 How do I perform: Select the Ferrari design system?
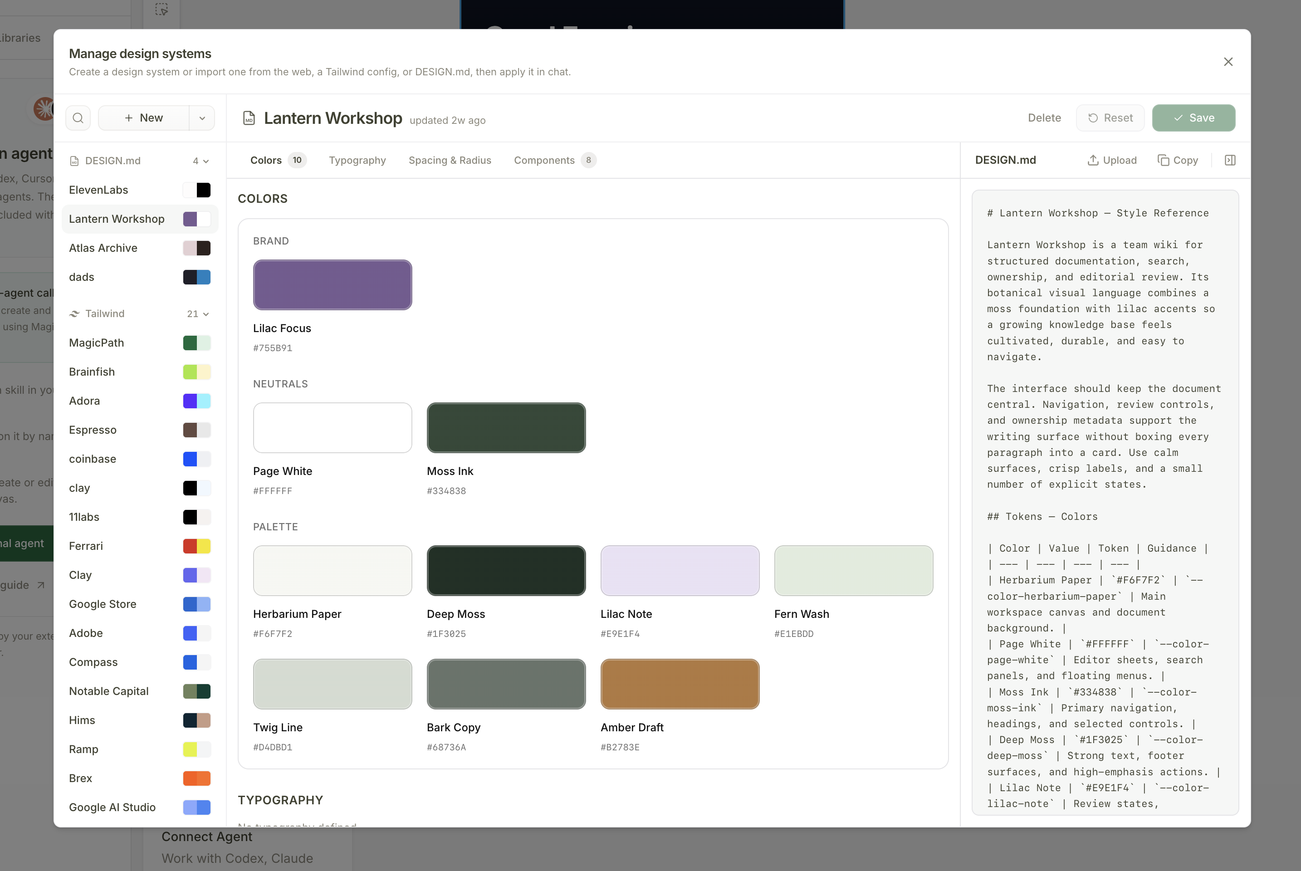(x=140, y=546)
